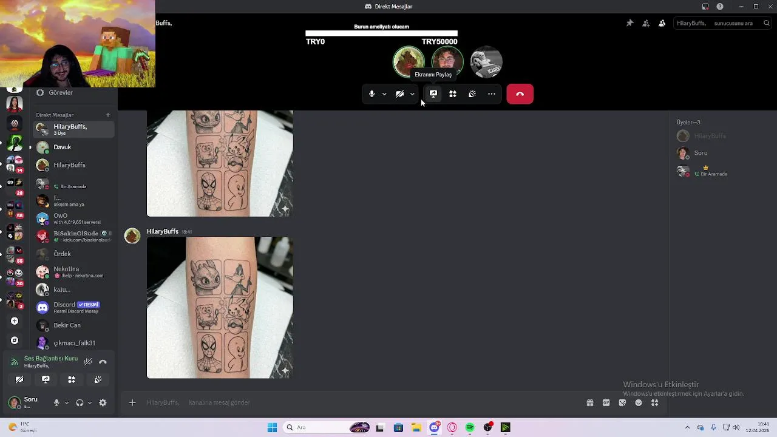Image resolution: width=777 pixels, height=437 pixels.
Task: Open soundboard from bottom voice panel
Action: click(x=98, y=379)
